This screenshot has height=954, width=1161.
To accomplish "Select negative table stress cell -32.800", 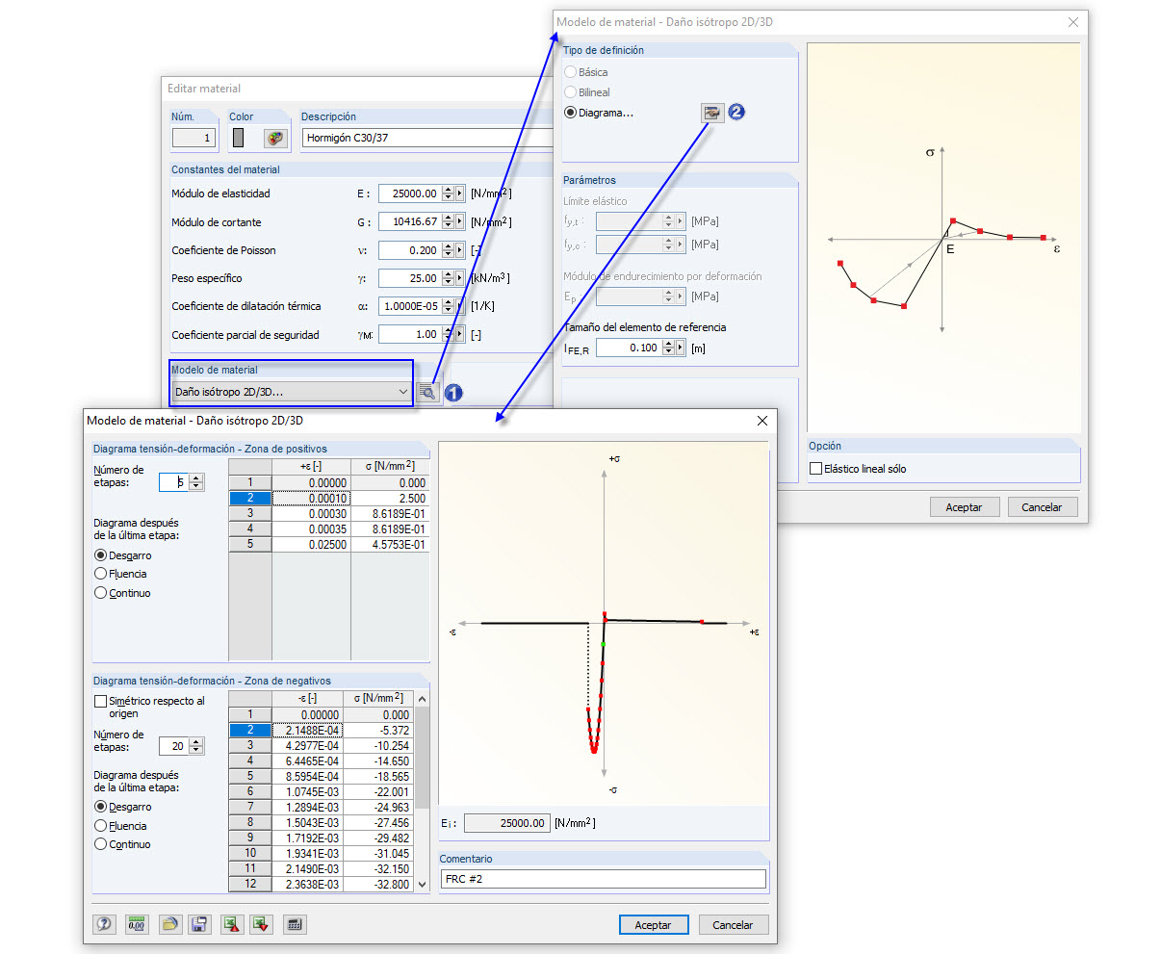I will click(378, 885).
